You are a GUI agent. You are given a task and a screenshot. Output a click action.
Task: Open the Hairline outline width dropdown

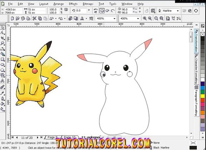tap(178, 11)
